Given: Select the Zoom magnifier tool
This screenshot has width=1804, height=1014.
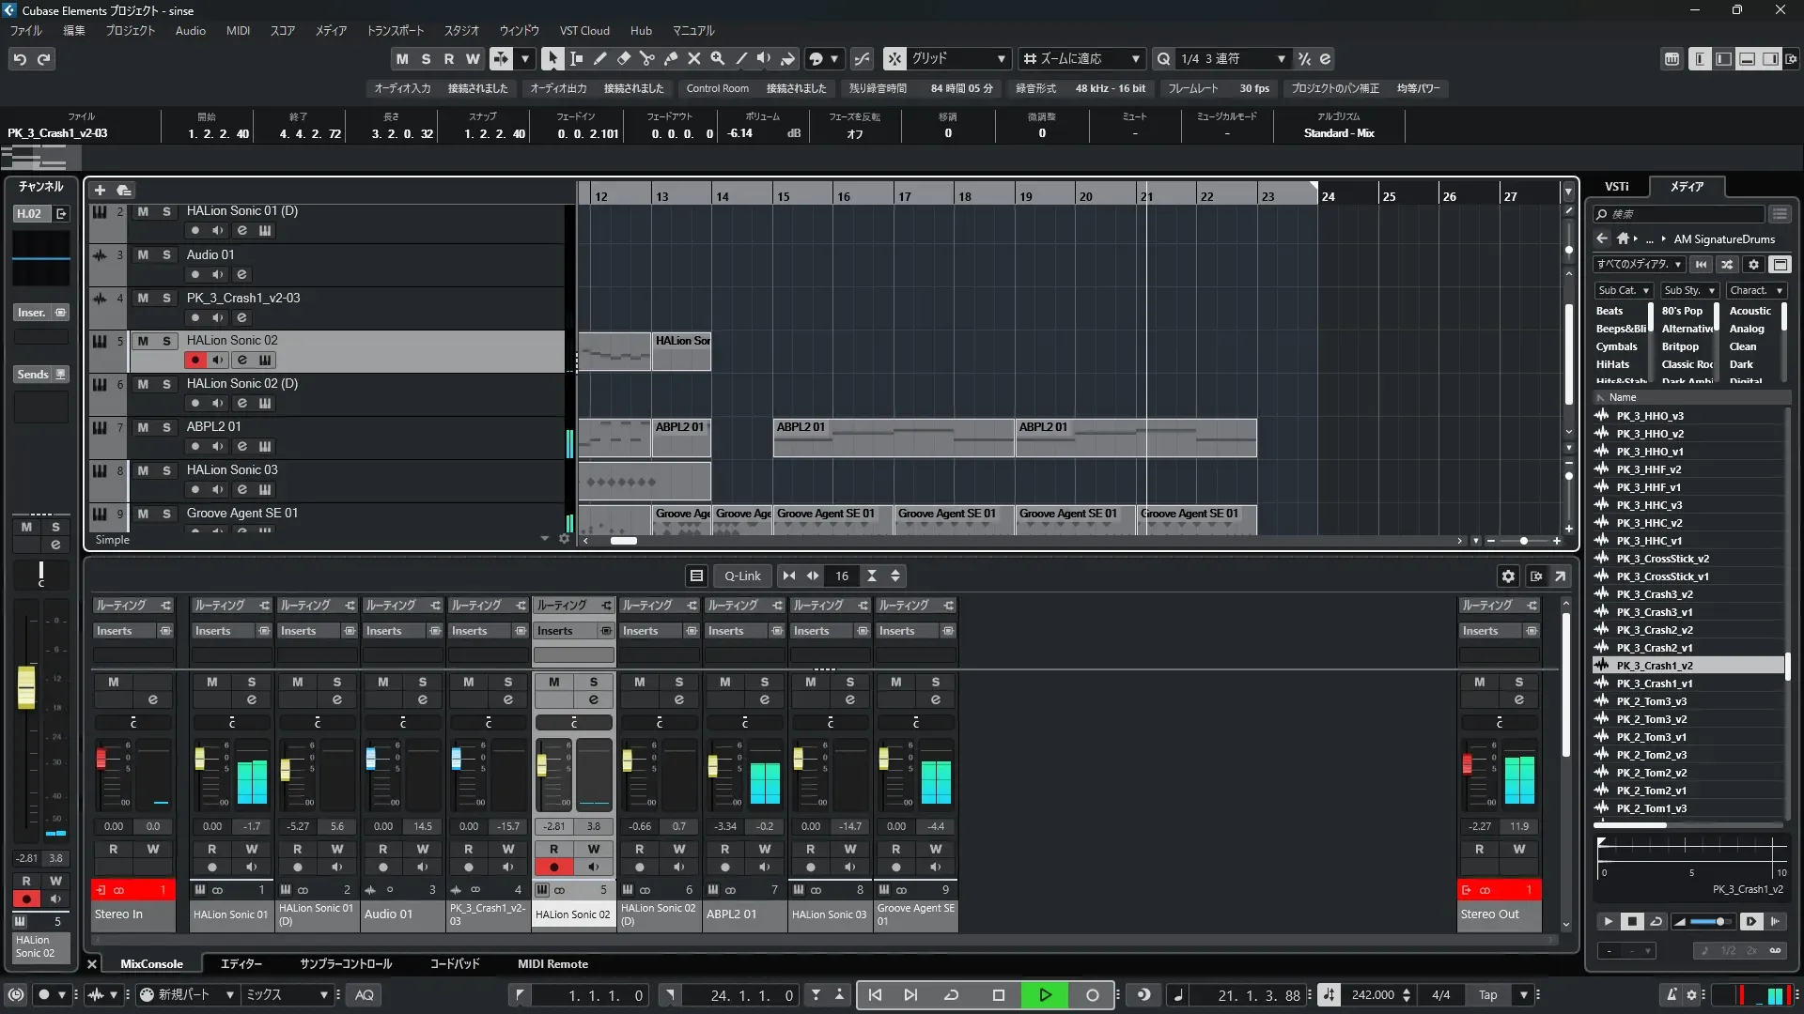Looking at the screenshot, I should pos(718,58).
